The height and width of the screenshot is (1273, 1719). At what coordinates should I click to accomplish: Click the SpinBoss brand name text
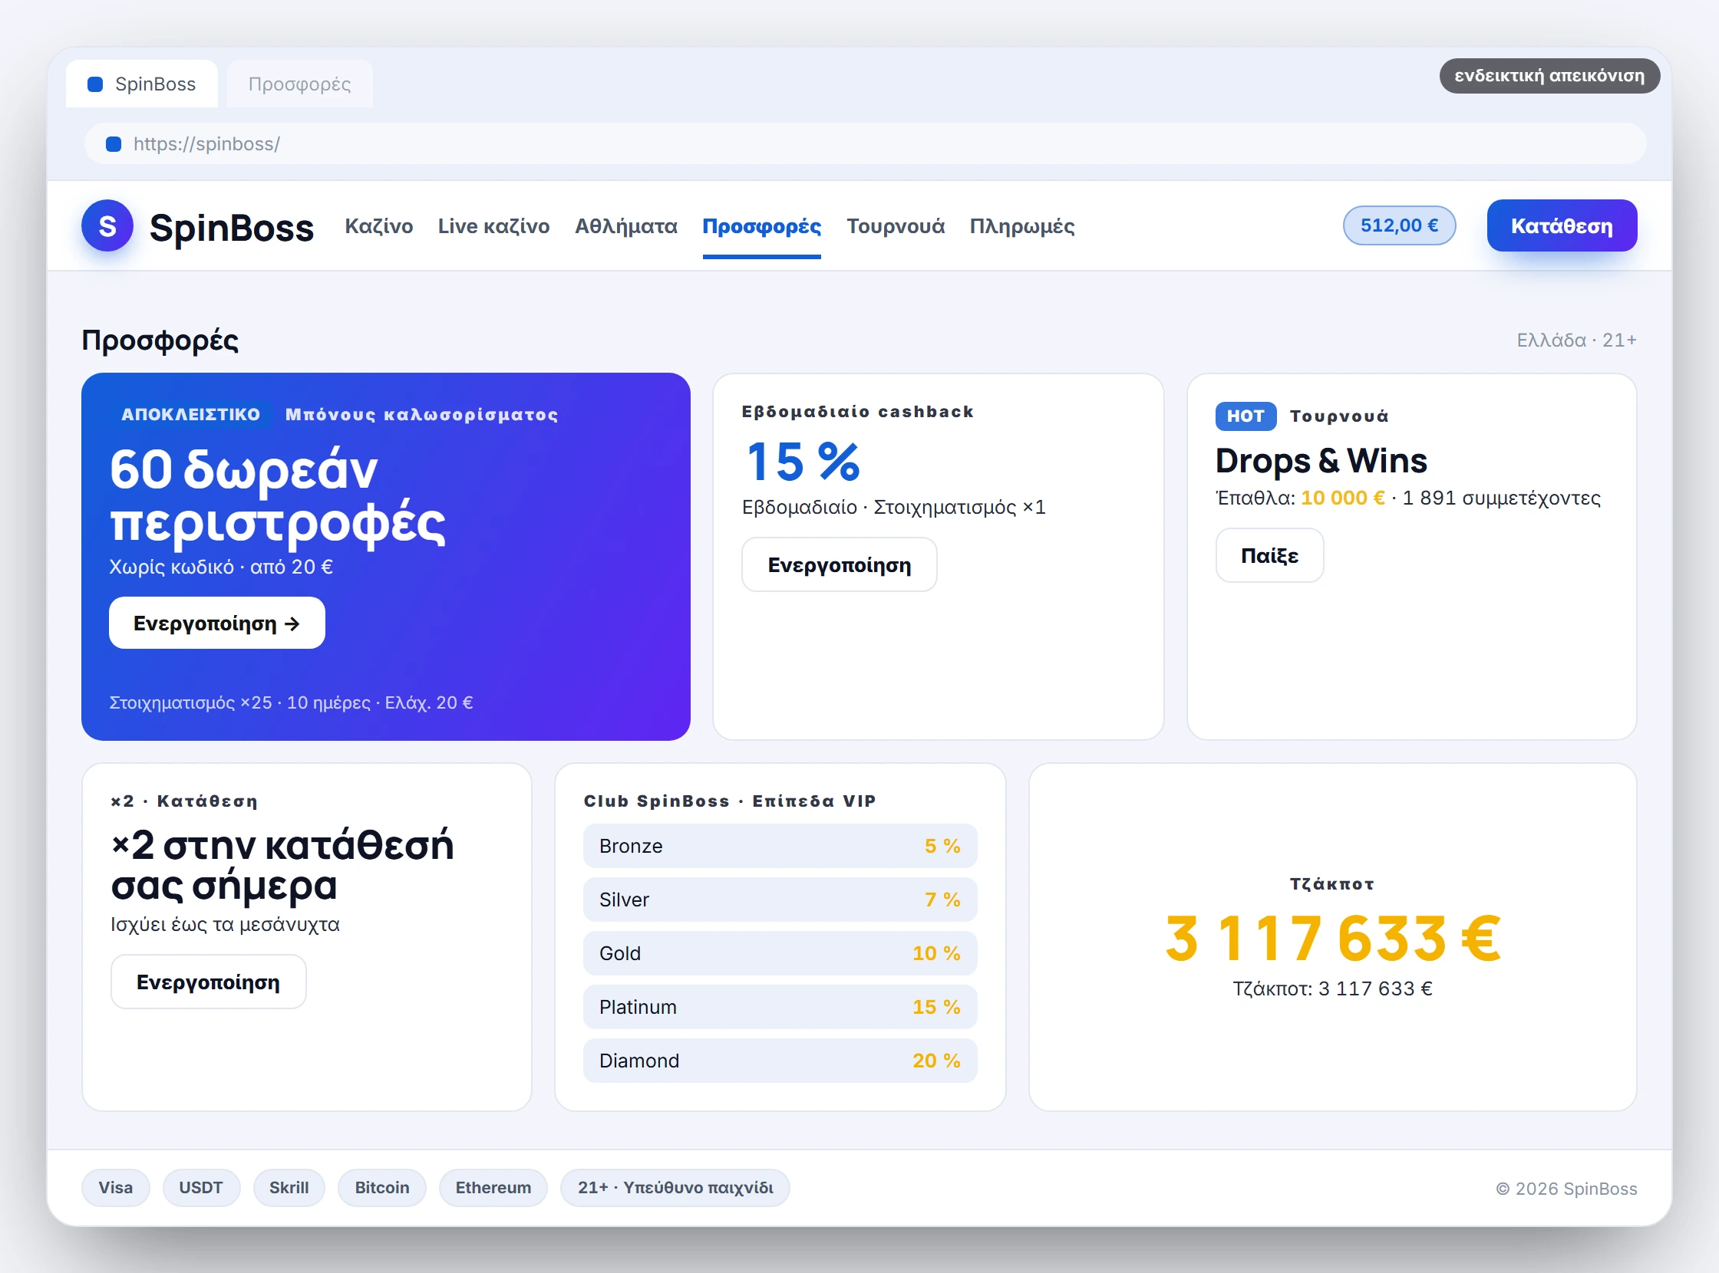point(231,227)
